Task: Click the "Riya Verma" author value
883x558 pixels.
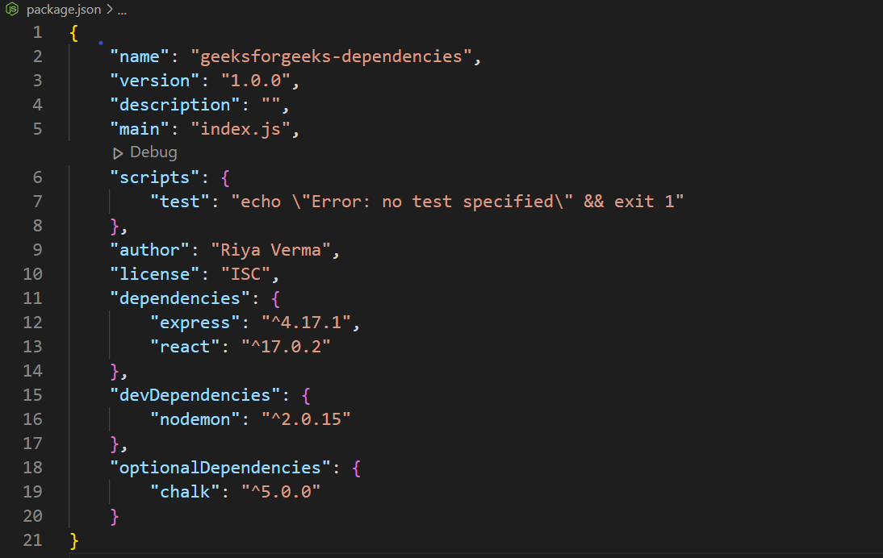Action: pyautogui.click(x=270, y=249)
